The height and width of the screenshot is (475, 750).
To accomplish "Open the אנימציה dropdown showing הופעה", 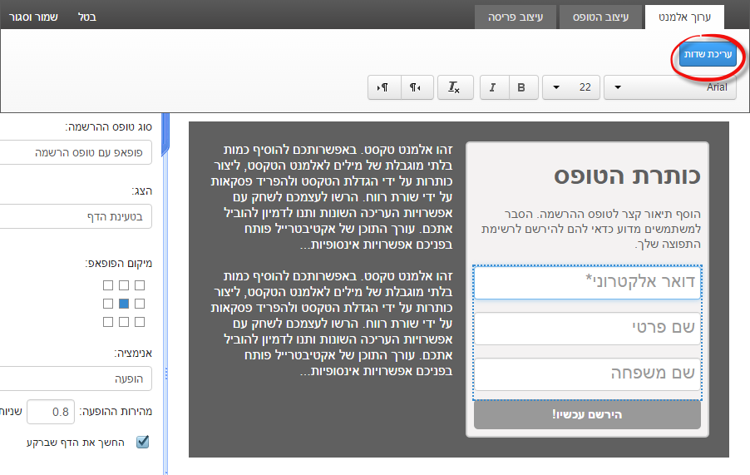I will point(76,379).
